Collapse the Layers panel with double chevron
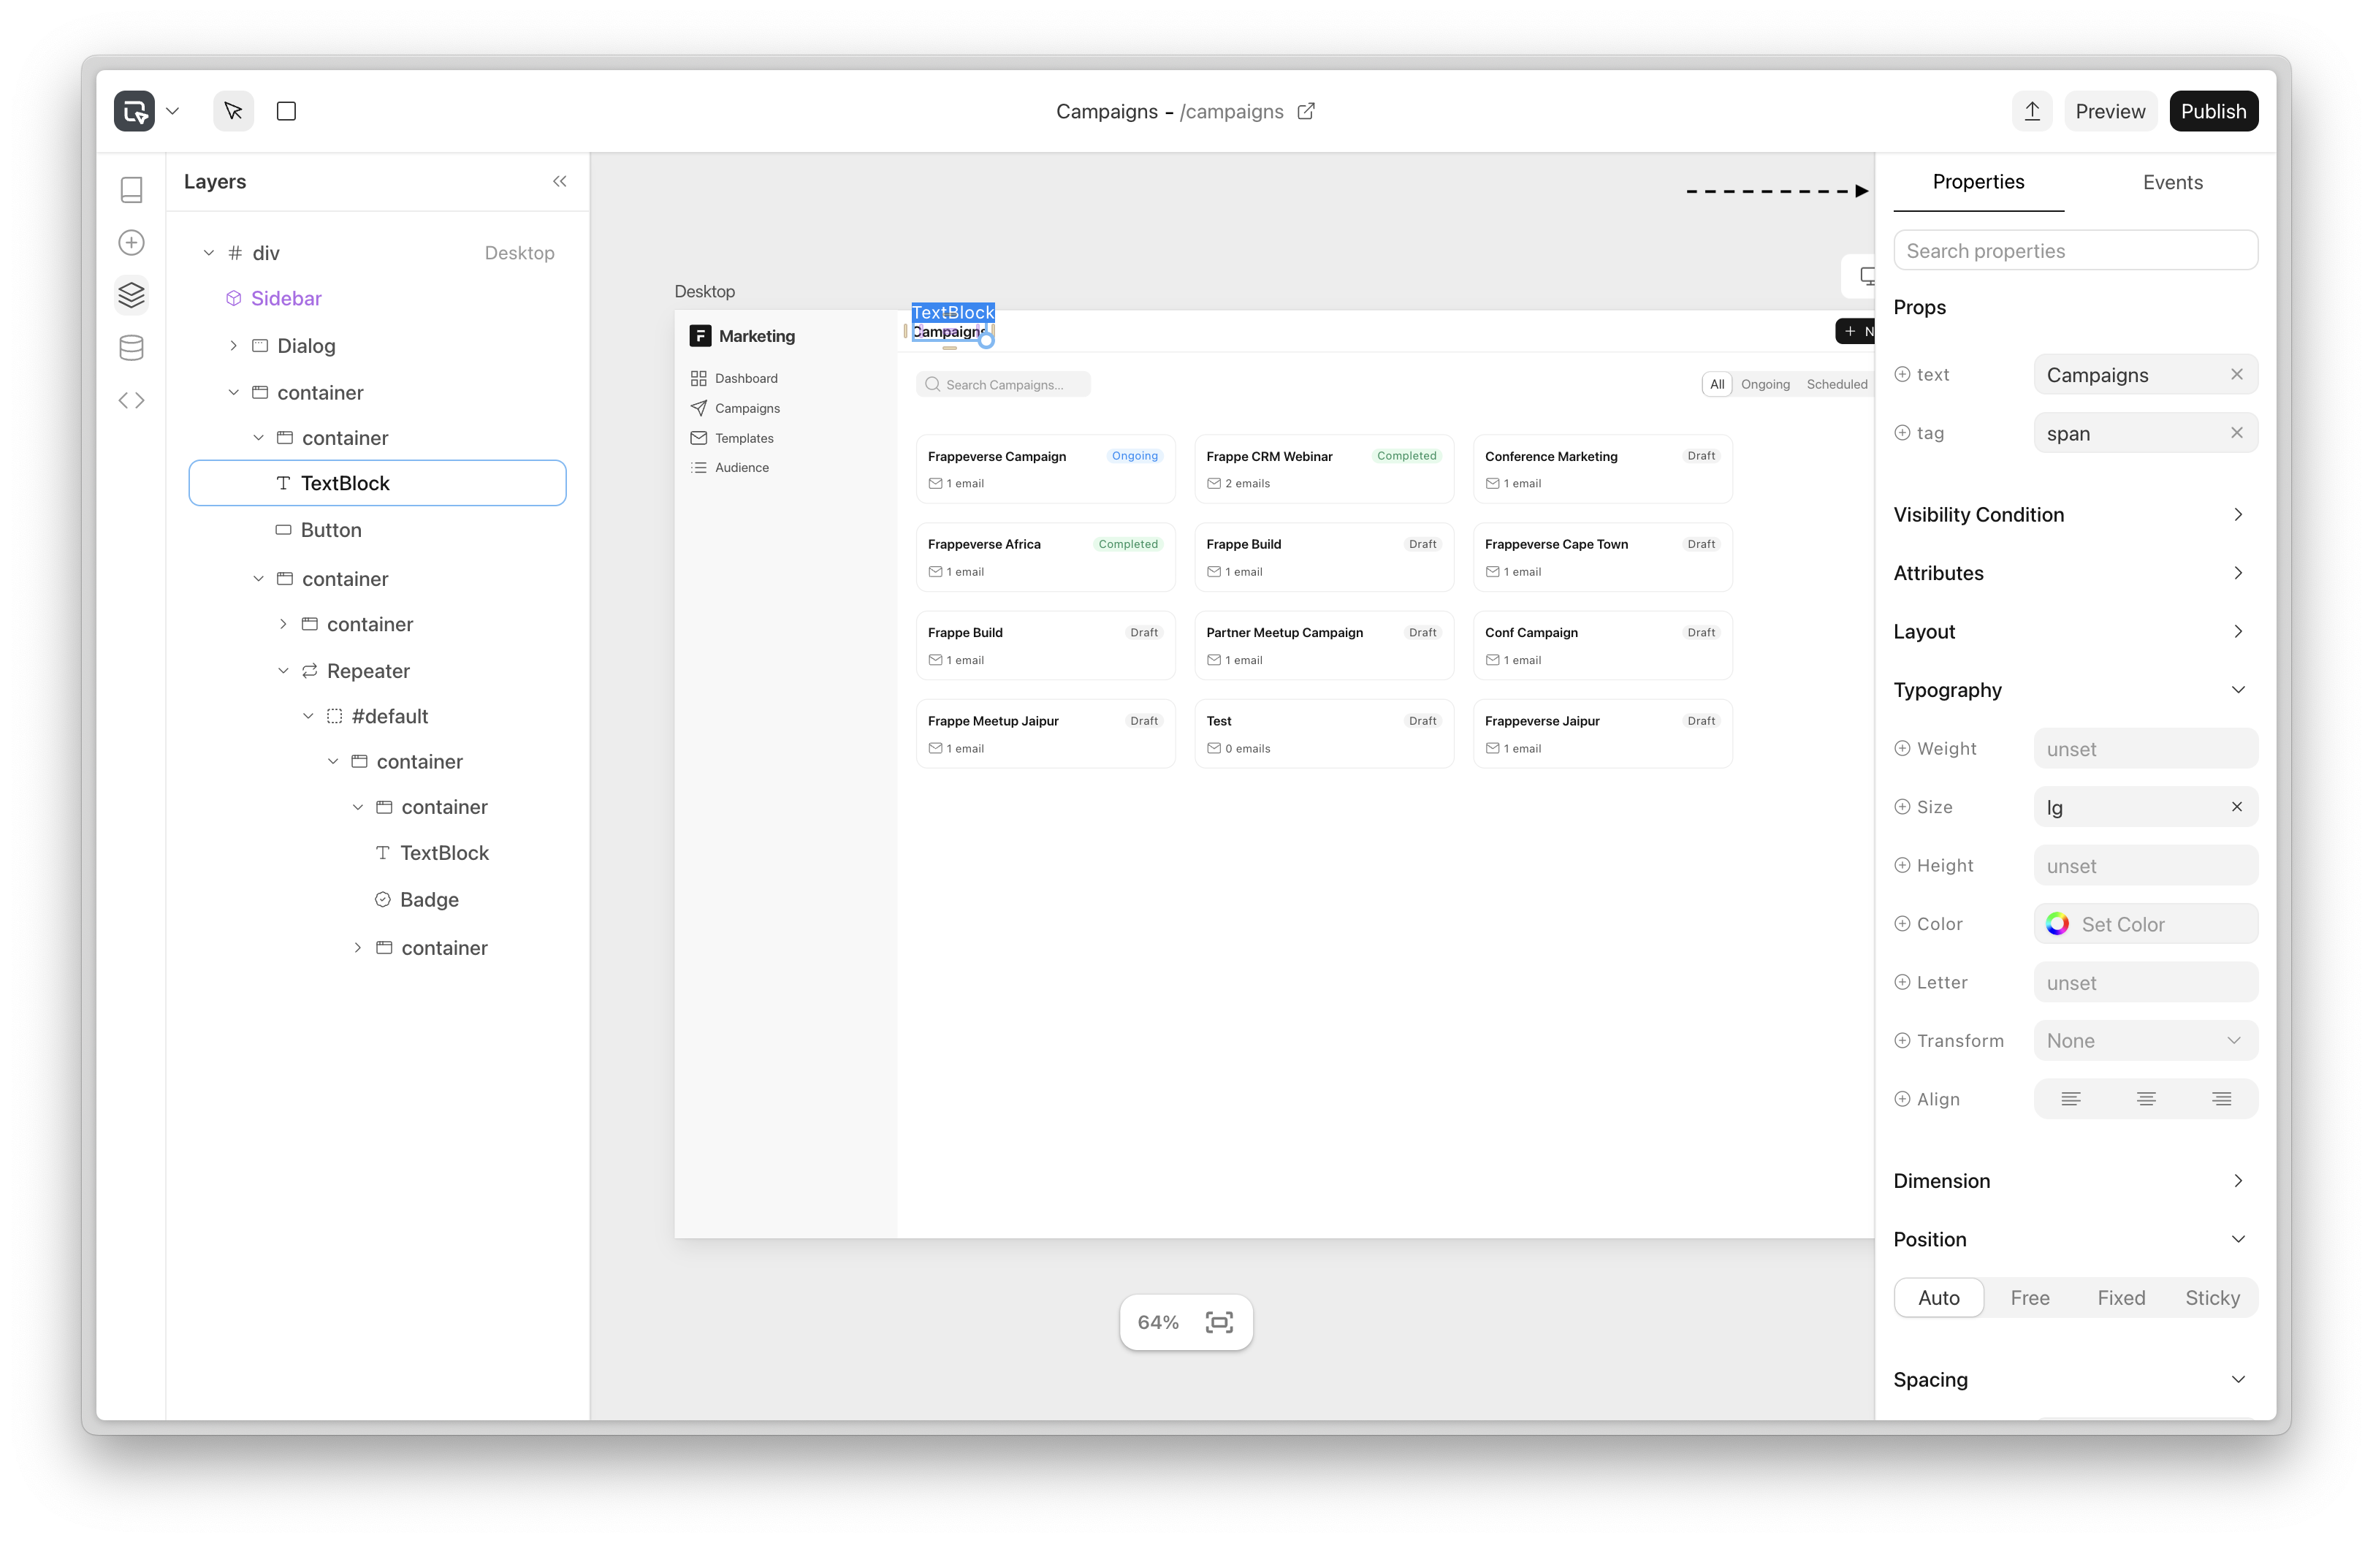2373x1543 pixels. [x=560, y=181]
